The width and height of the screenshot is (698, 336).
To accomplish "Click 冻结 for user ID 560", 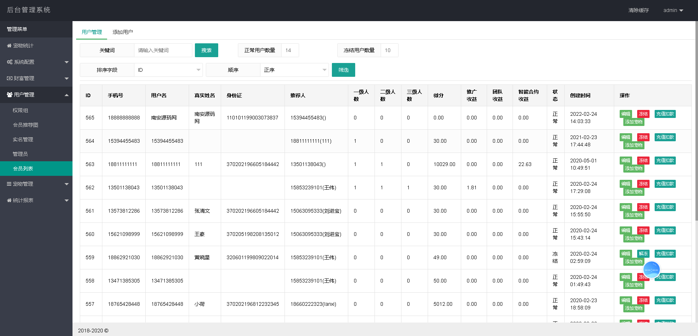I will [643, 230].
